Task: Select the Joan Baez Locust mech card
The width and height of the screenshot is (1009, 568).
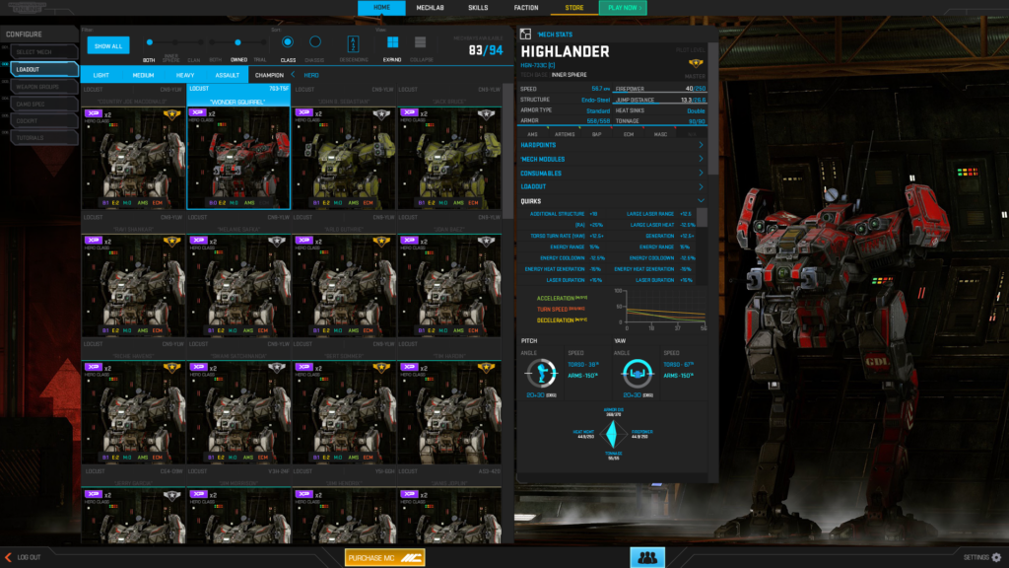Action: point(449,275)
